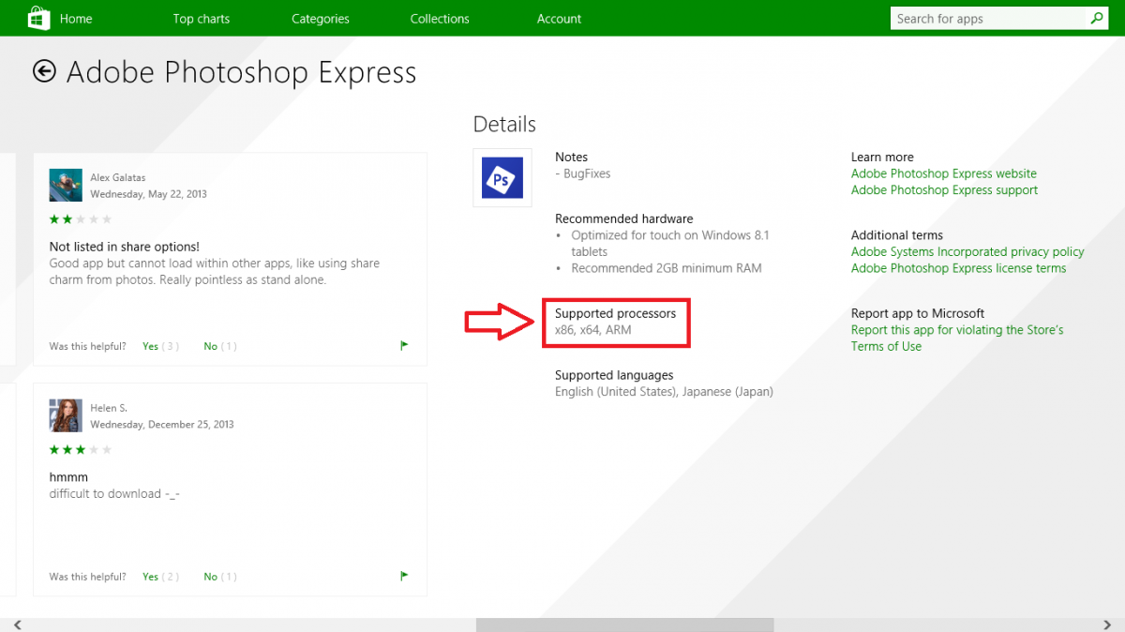Report this app for violating Terms of Use
Screen dimensions: 1125x632
(957, 339)
